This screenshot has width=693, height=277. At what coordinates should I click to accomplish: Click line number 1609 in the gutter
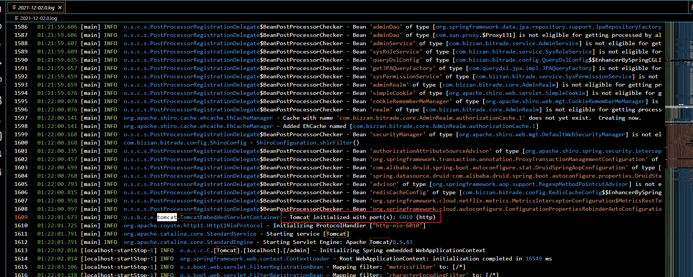pyautogui.click(x=21, y=217)
